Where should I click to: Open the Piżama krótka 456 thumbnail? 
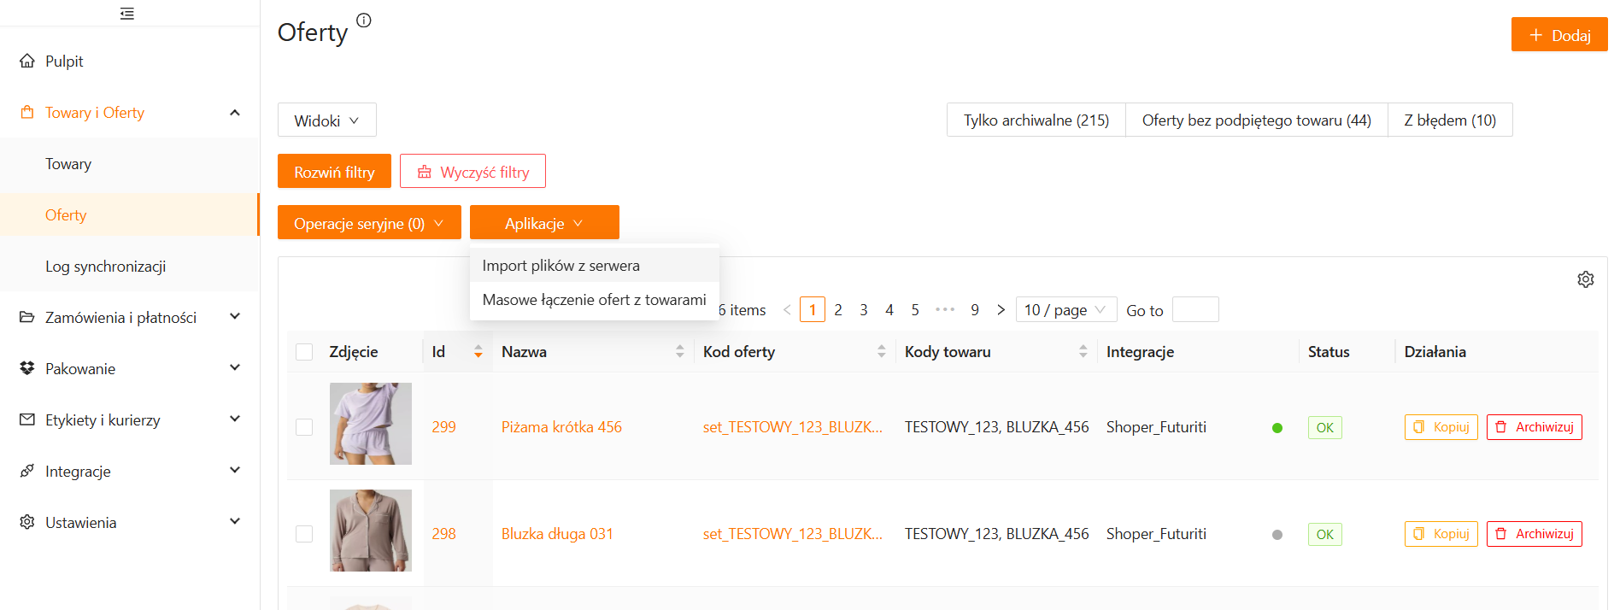click(371, 424)
